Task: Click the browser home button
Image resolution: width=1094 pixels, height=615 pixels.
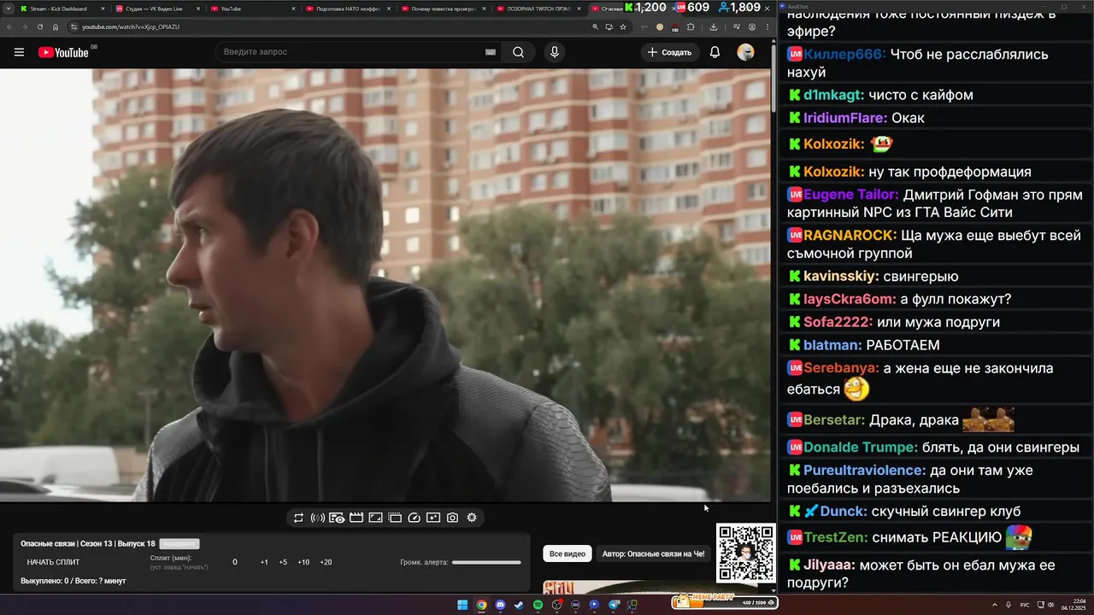Action: coord(56,26)
